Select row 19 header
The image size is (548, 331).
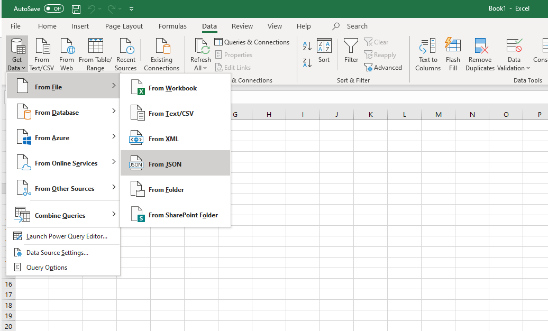[8, 316]
